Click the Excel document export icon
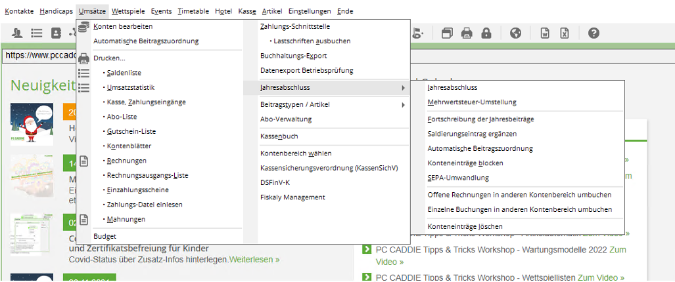 pyautogui.click(x=565, y=33)
